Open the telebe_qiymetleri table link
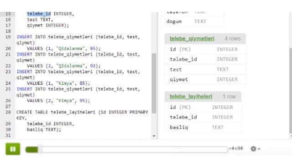The image size is (292, 164). (192, 39)
